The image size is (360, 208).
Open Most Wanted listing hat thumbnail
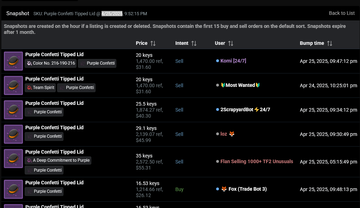[x=13, y=85]
